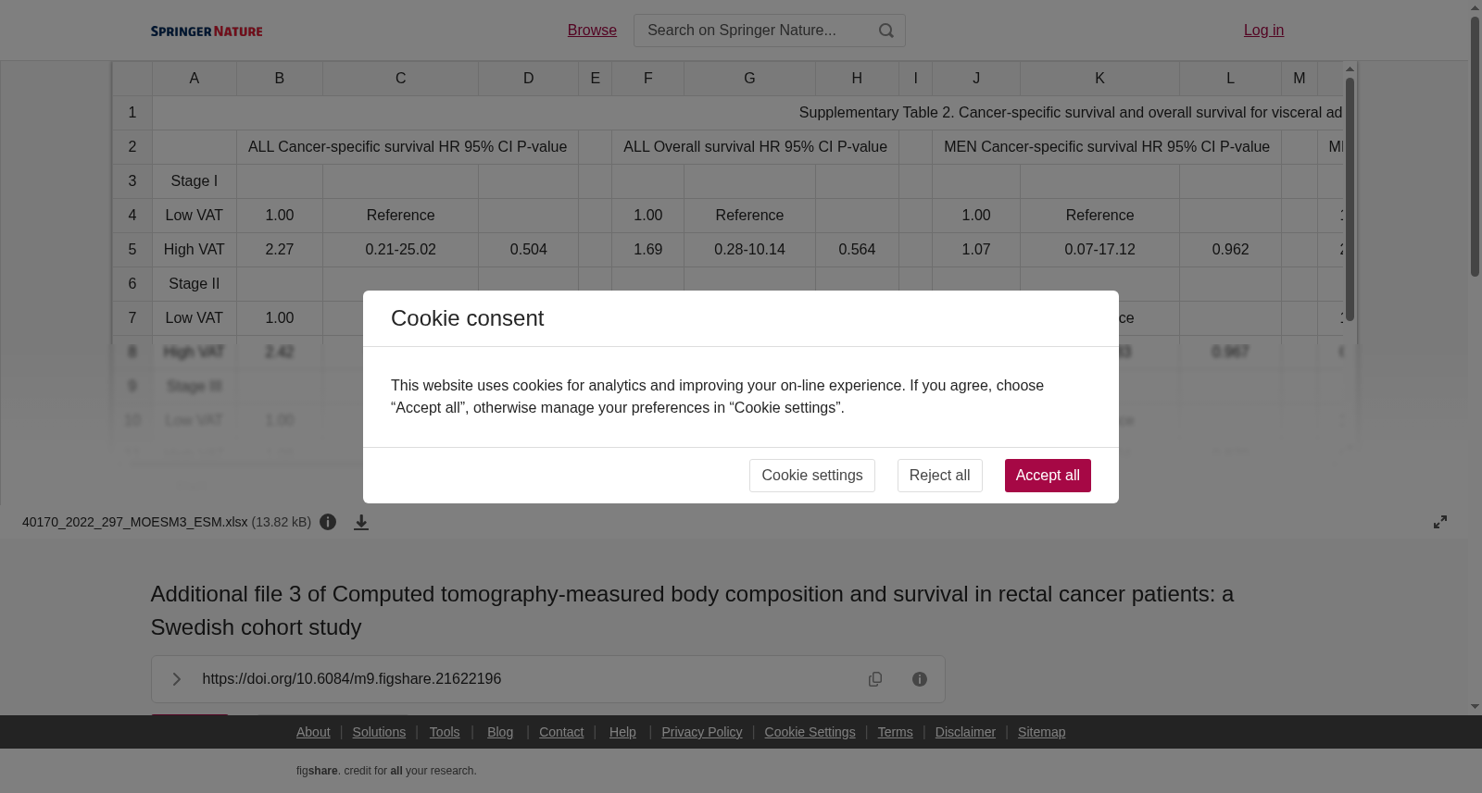Click the Accept all button
Screen dimensions: 1482x793
[1048, 476]
